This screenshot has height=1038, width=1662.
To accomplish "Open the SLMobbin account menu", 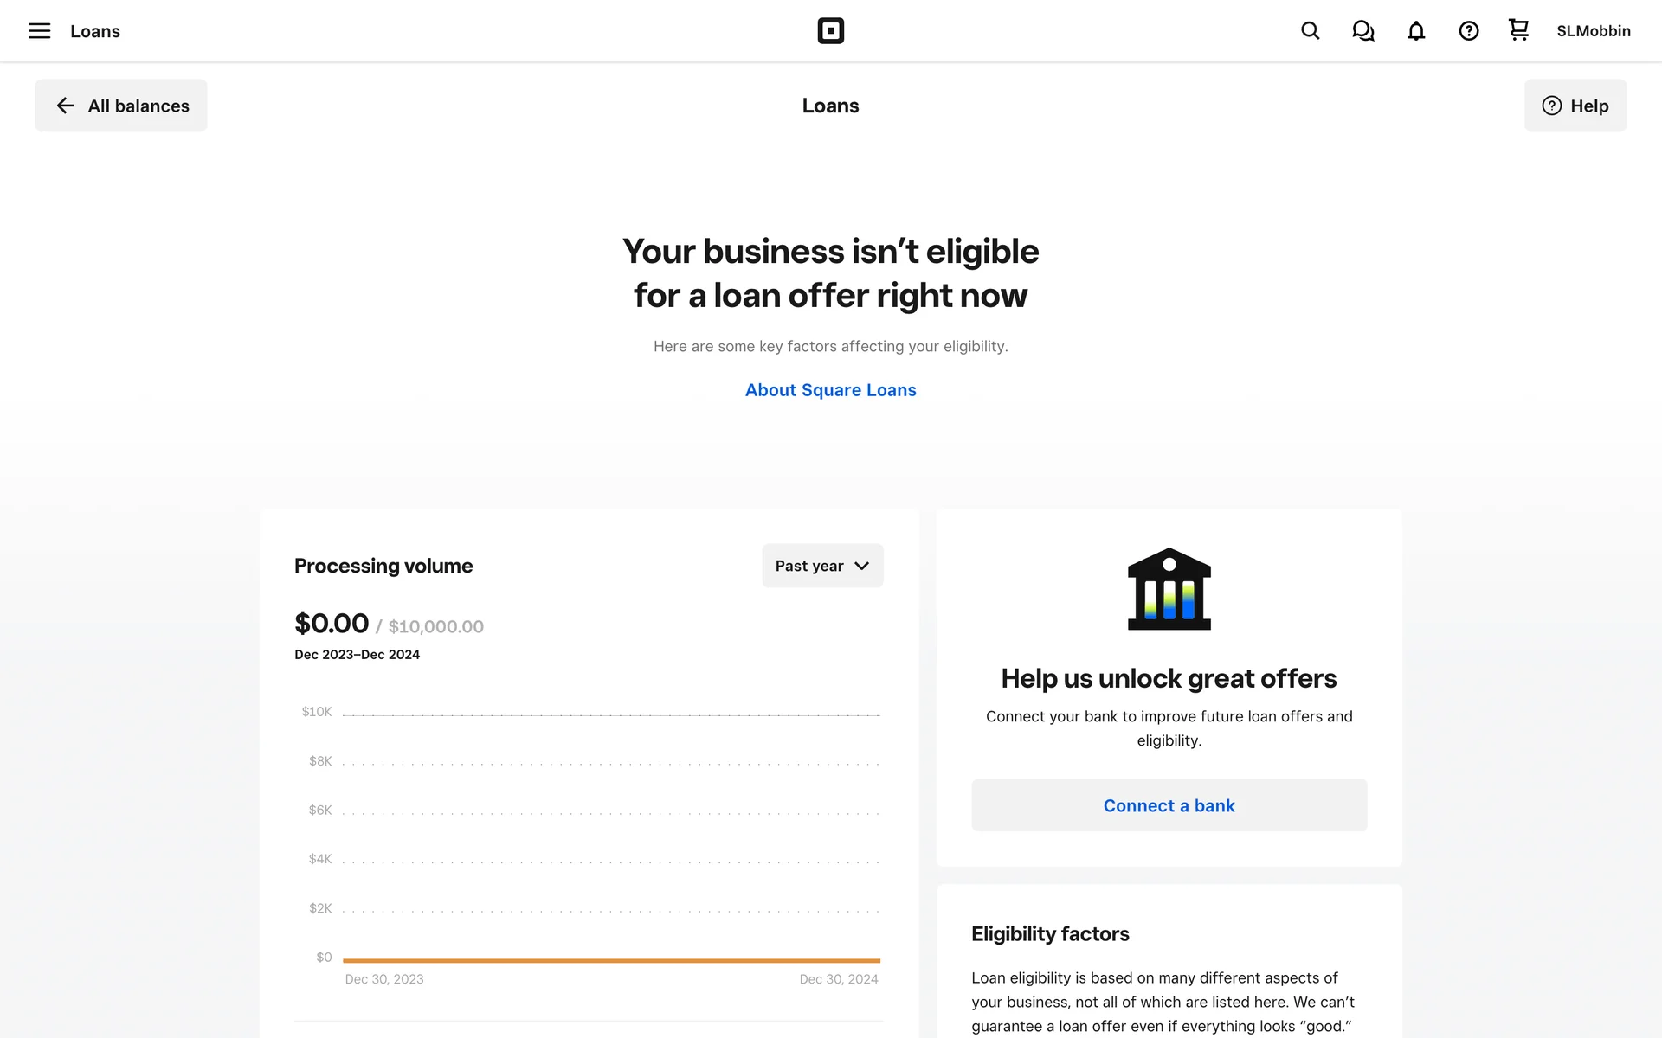I will click(x=1593, y=31).
